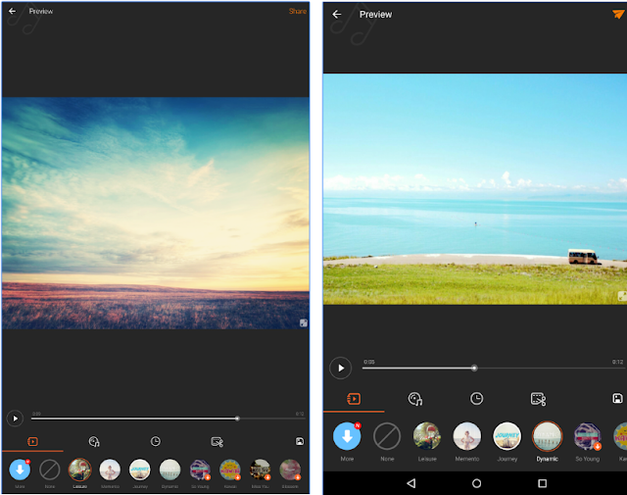627x495 pixels.
Task: Select Dynamic theme in right screen
Action: tap(547, 436)
